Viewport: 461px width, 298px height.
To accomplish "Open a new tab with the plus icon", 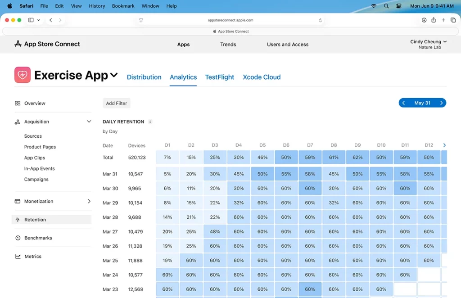I will click(443, 20).
